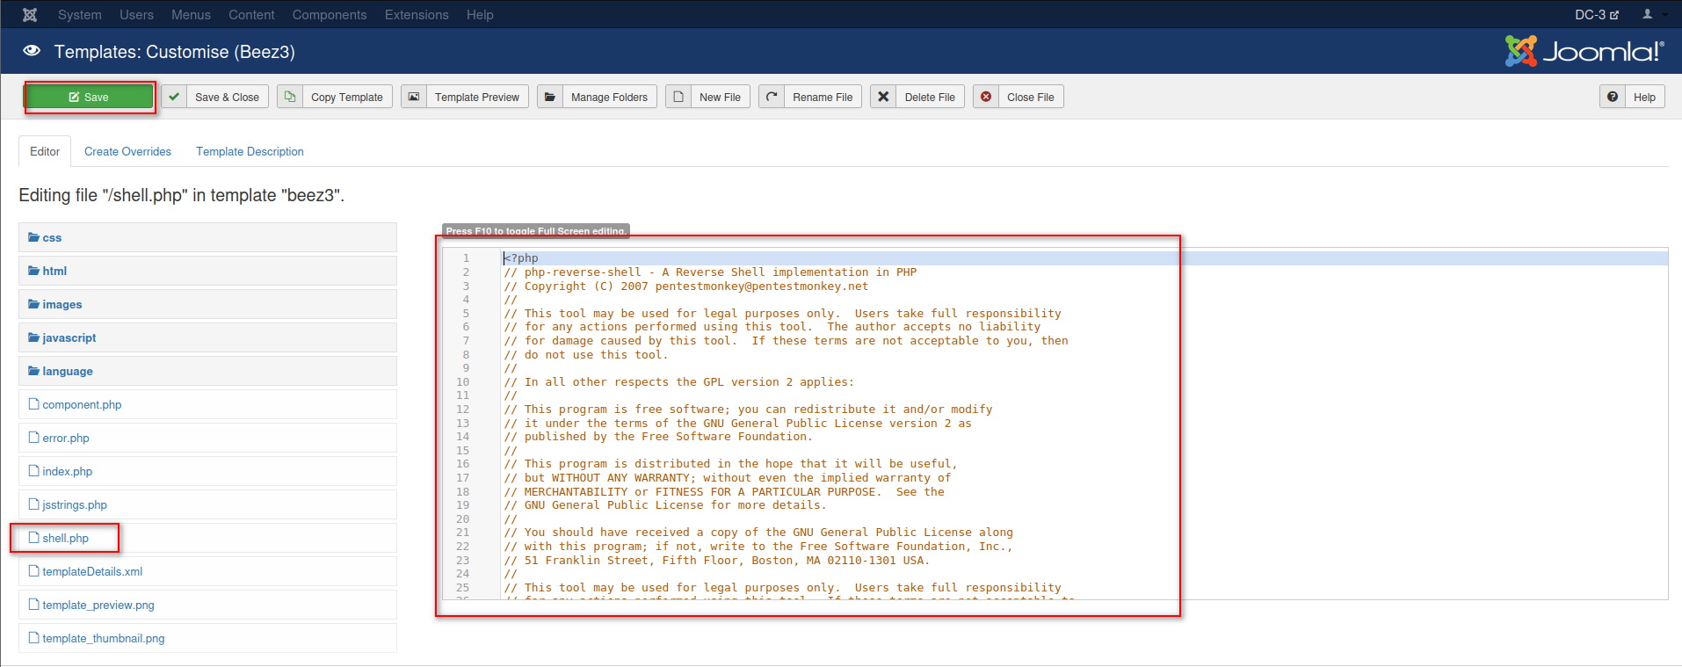1682x667 pixels.
Task: Click the Rename File button label
Action: pos(823,98)
